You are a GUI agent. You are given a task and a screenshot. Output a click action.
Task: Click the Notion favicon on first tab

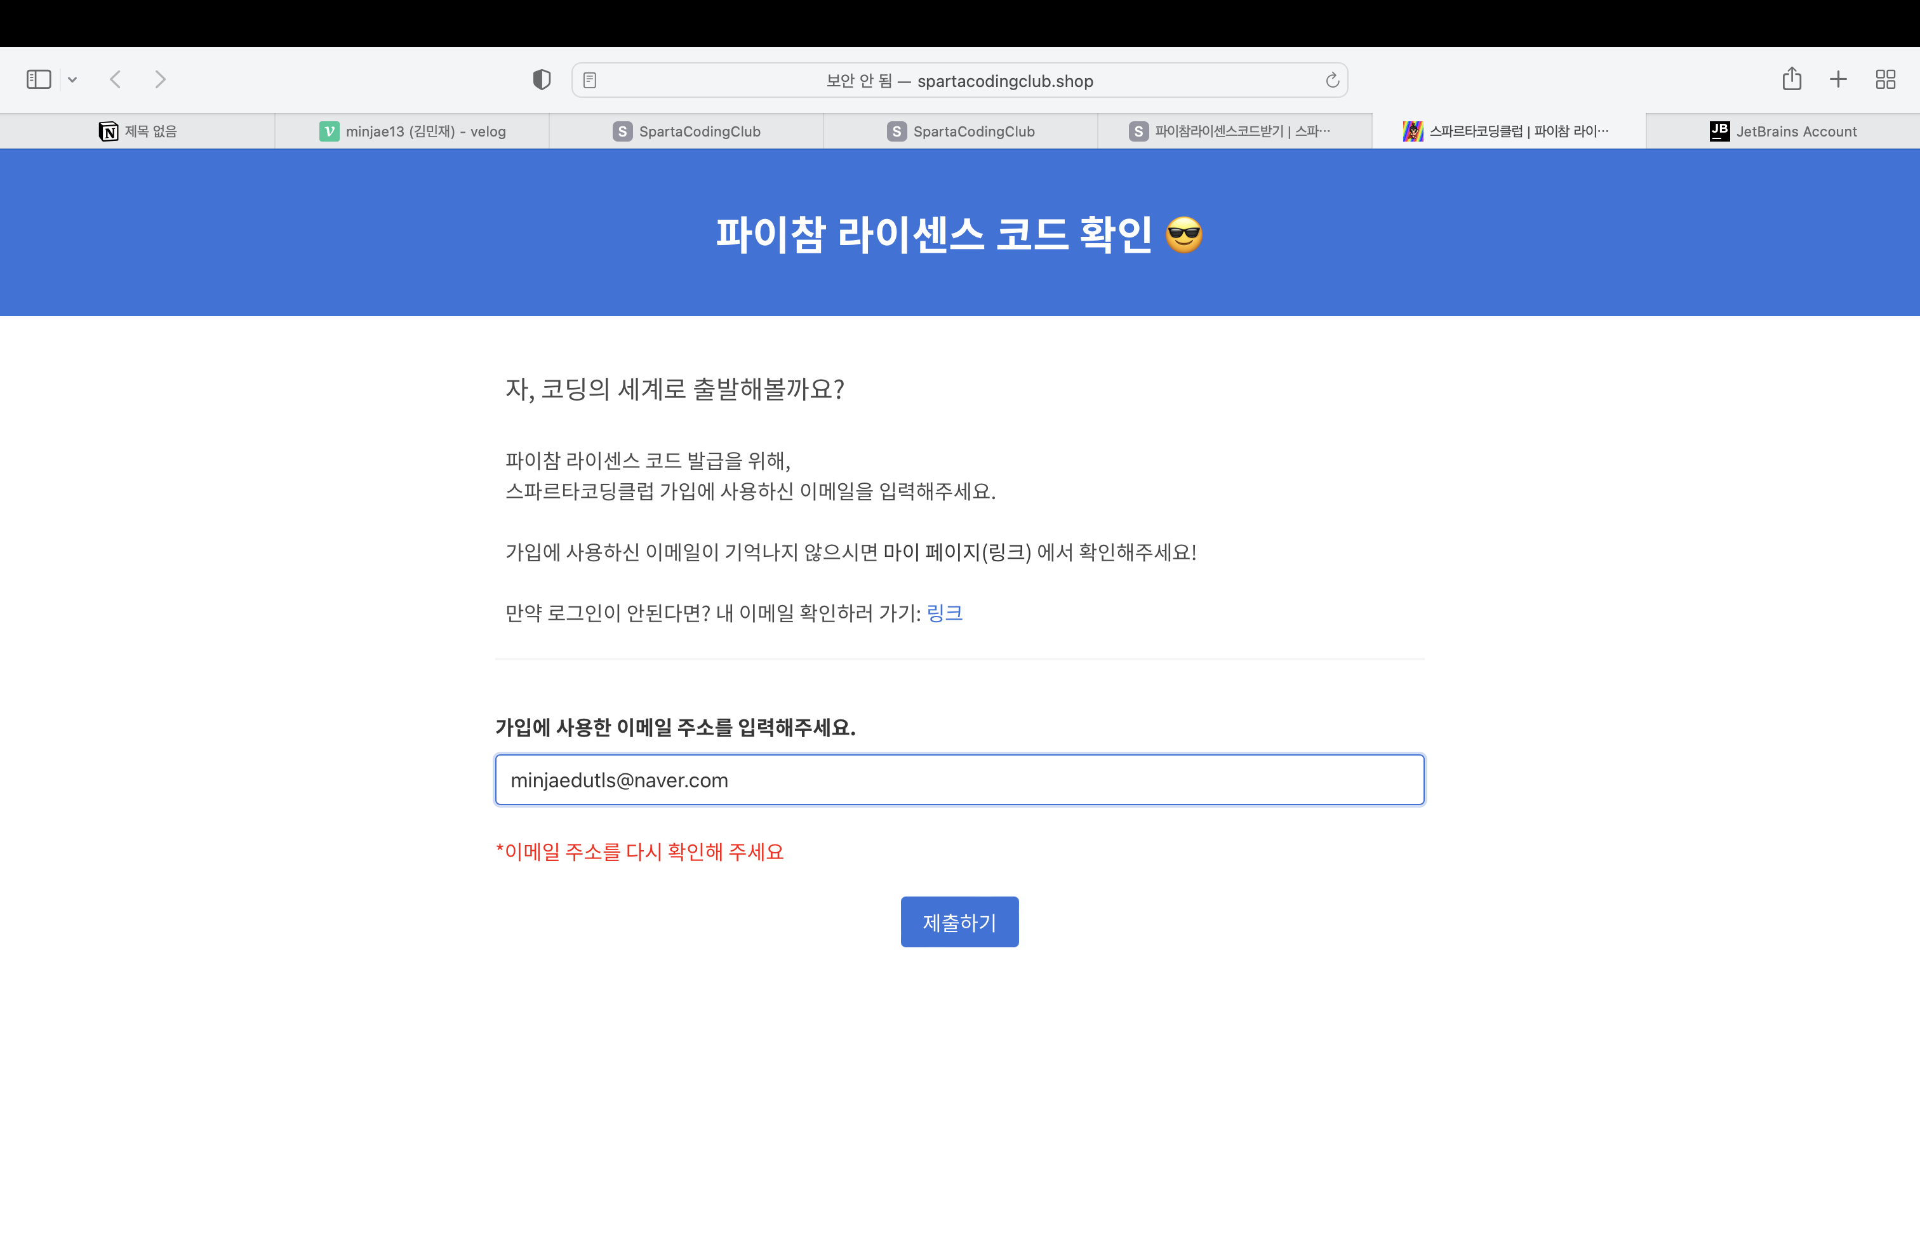pos(108,131)
